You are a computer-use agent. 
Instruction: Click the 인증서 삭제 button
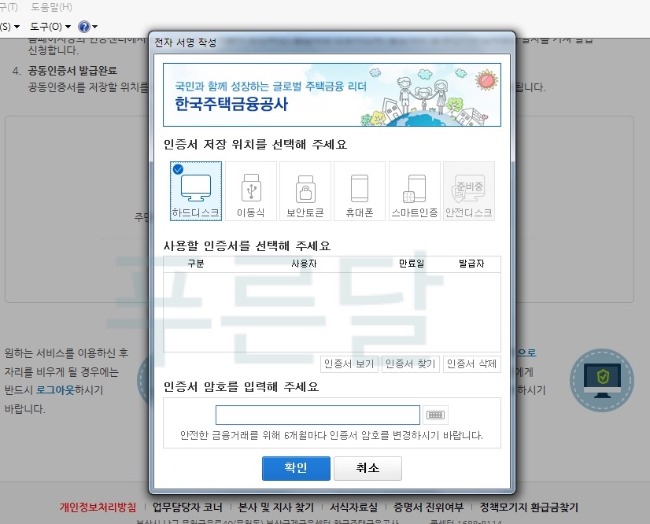pyautogui.click(x=471, y=364)
